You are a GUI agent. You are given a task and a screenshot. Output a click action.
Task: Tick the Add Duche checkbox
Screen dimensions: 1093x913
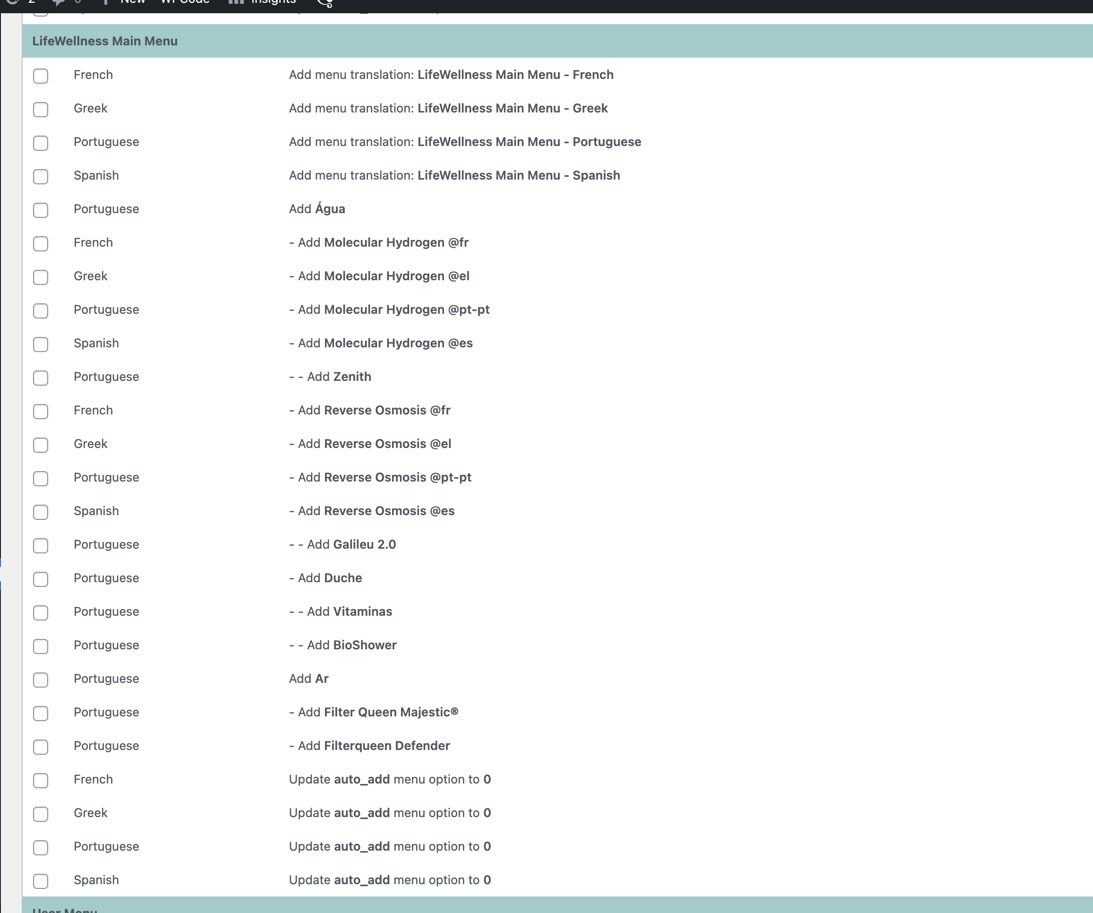(x=41, y=579)
